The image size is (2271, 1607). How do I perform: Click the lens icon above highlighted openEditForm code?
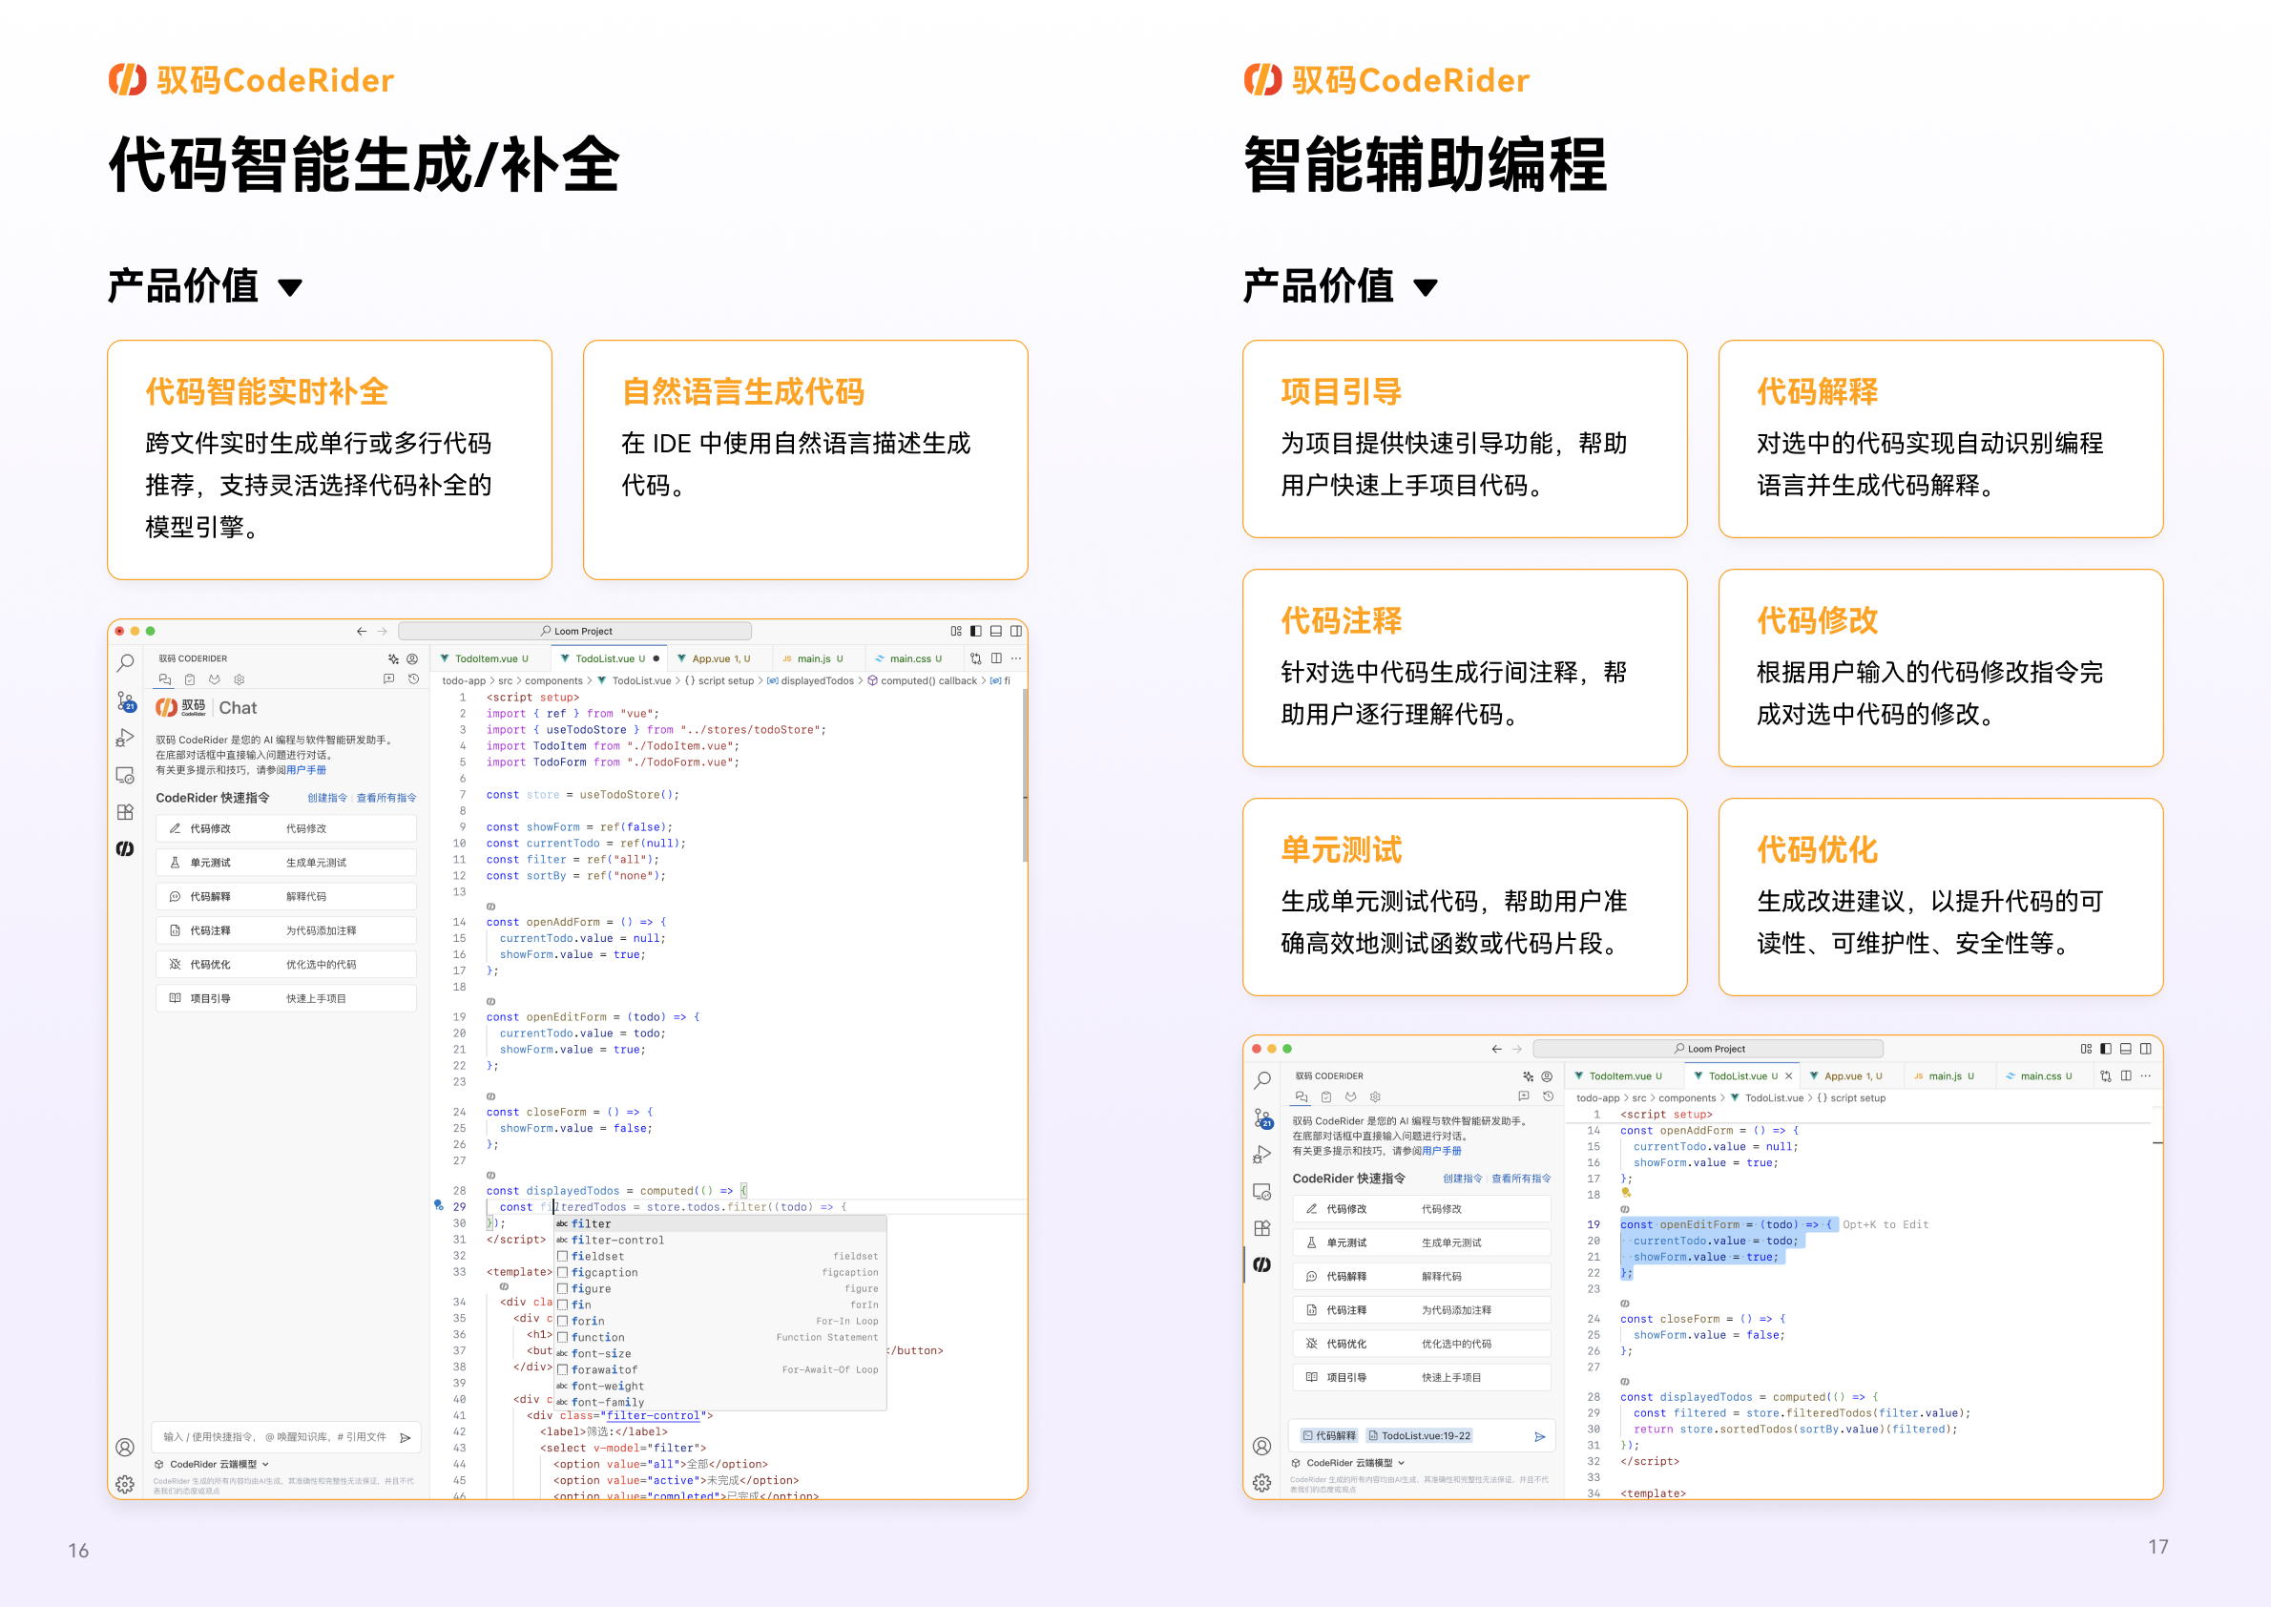1625,1209
